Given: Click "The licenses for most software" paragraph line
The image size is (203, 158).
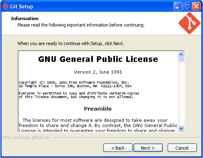Looking at the screenshot, I should [x=95, y=120].
